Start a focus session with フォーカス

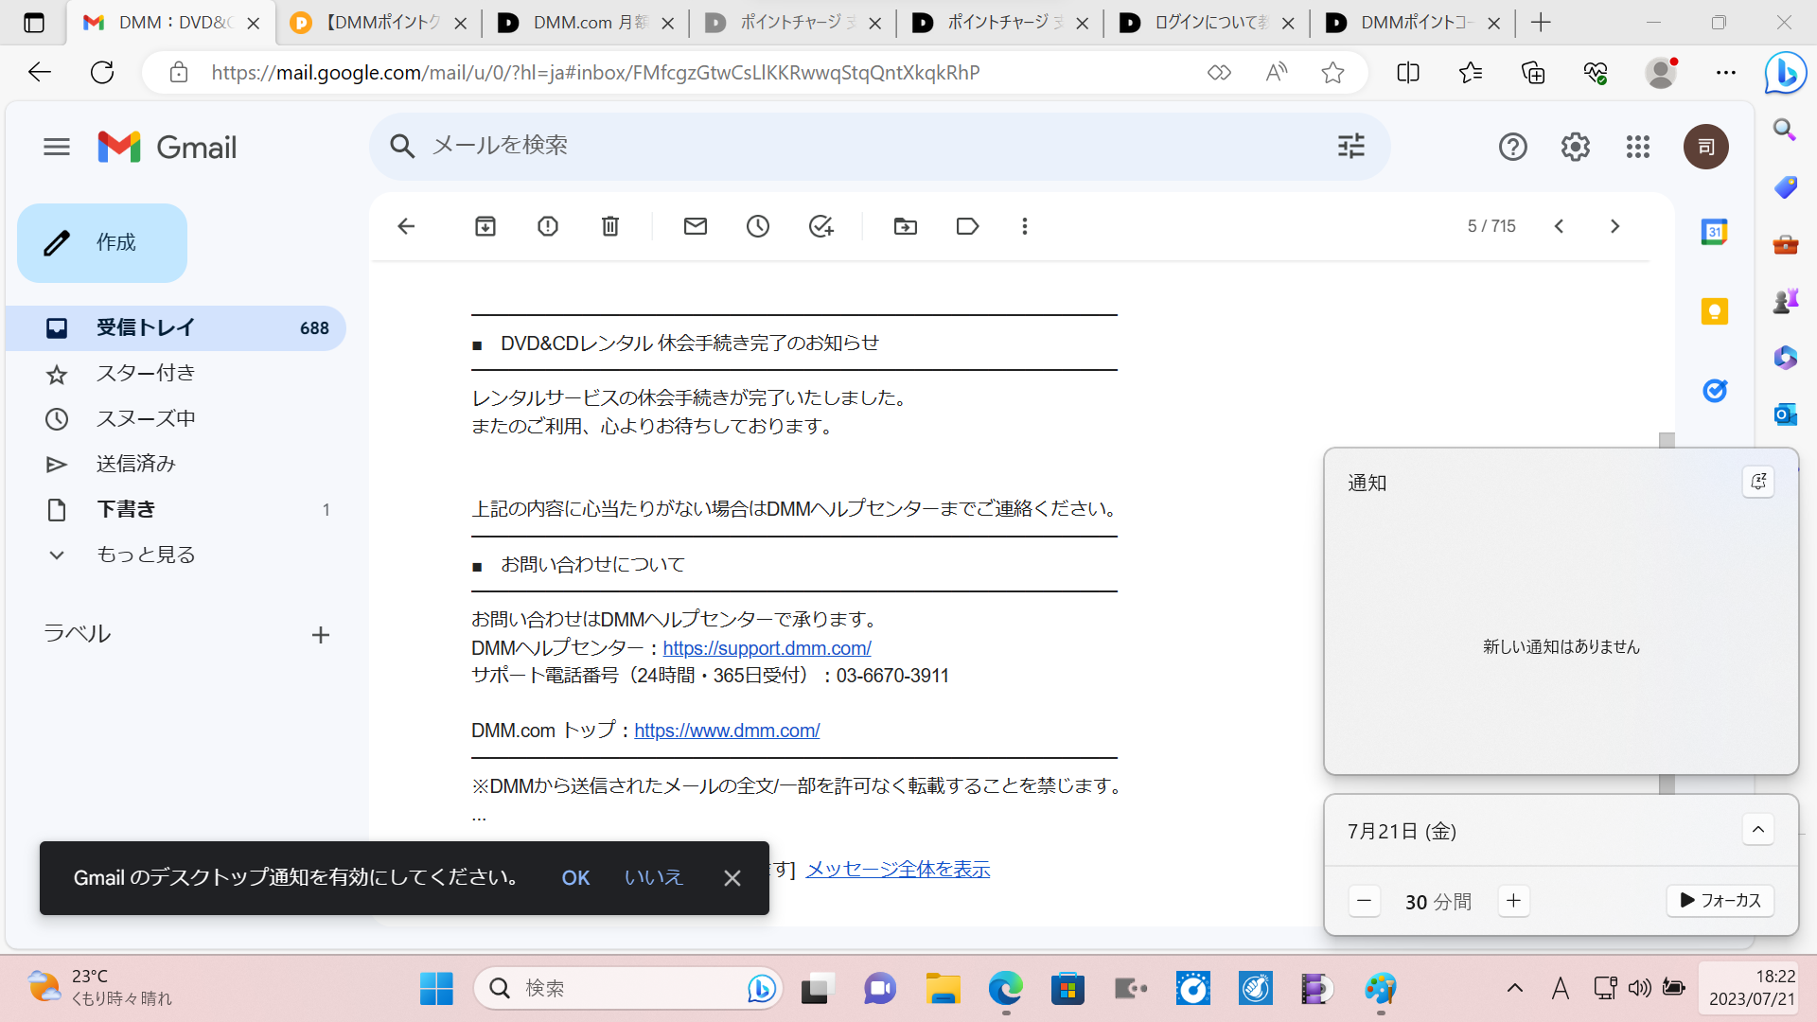point(1720,901)
